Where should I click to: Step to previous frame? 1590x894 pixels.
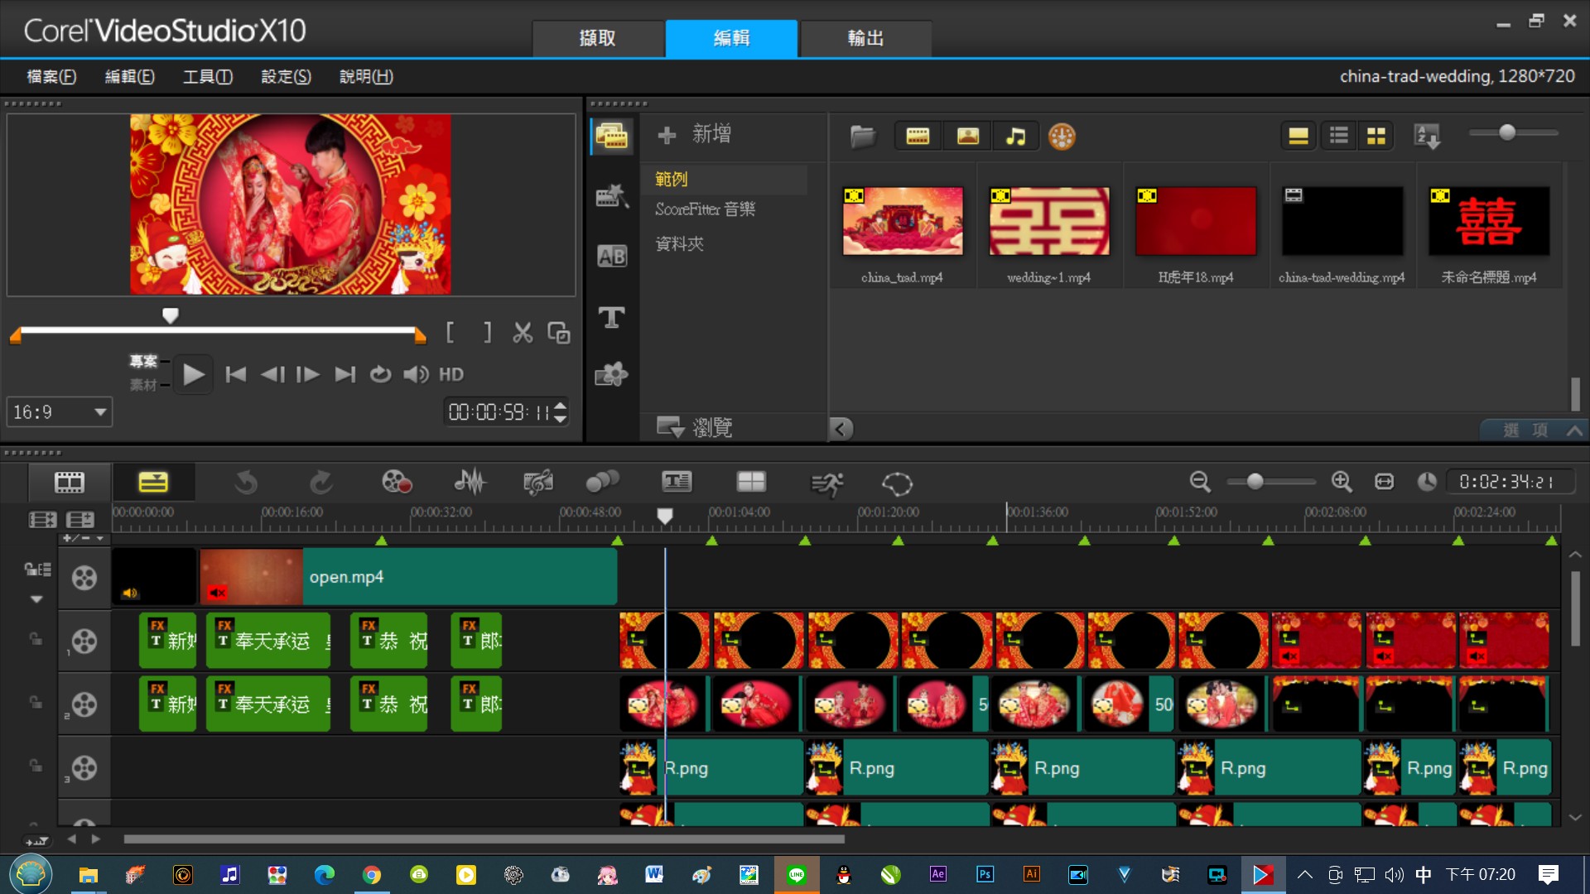click(x=272, y=375)
